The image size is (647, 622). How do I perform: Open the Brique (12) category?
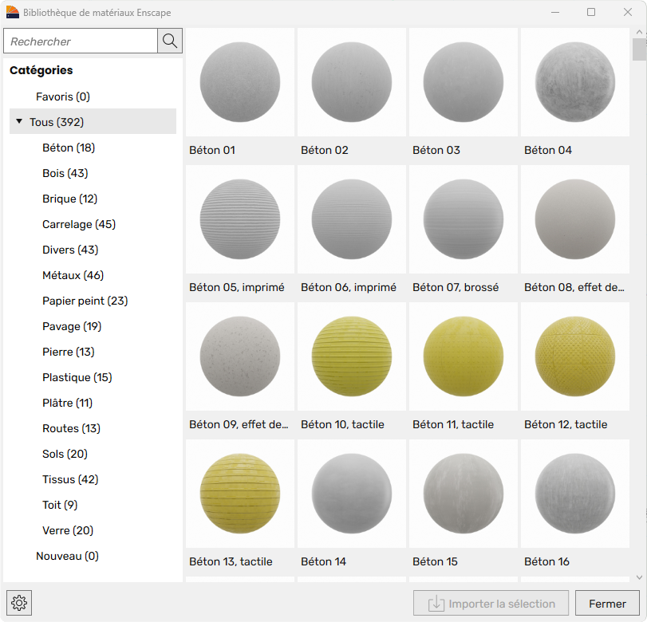69,199
